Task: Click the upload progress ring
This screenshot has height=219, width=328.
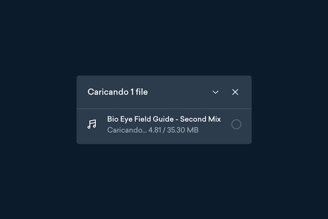Action: (x=236, y=124)
